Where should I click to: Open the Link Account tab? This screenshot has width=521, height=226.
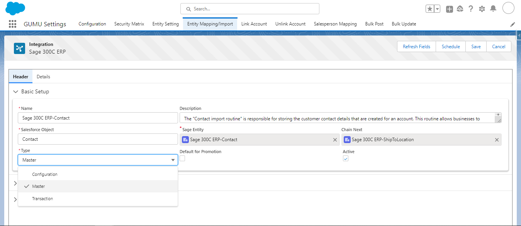coord(254,24)
